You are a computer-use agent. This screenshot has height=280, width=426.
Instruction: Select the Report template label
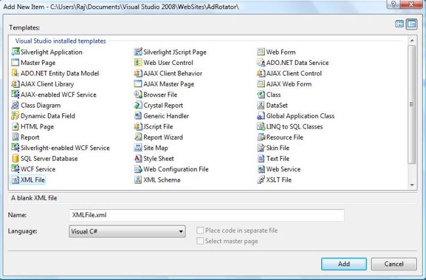pyautogui.click(x=30, y=137)
